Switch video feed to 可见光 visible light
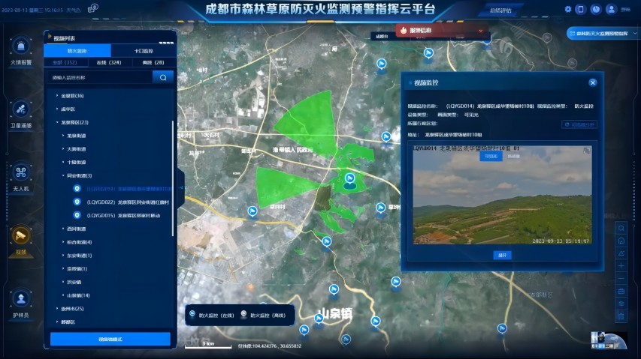Viewport: 641px width, 359px height. click(491, 157)
